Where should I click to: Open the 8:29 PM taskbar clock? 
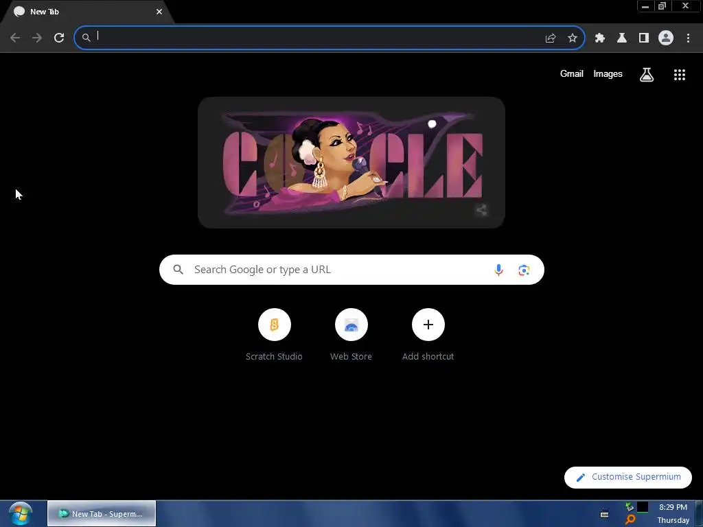(673, 513)
